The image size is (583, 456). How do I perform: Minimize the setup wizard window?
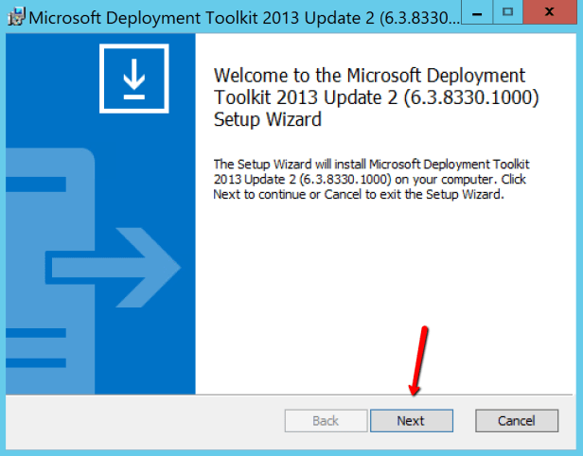pyautogui.click(x=468, y=13)
